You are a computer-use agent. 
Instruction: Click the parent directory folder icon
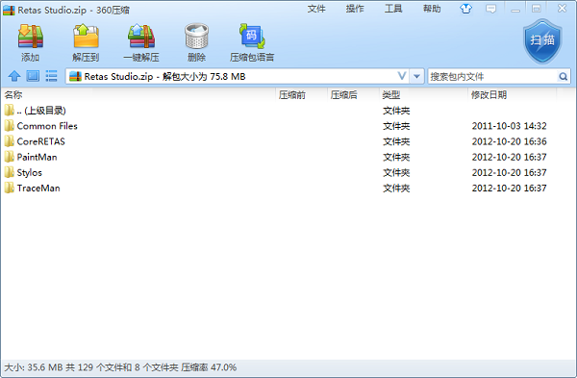pos(10,110)
